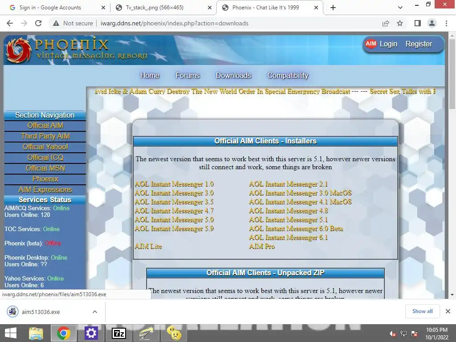Click scrollbar down arrow
This screenshot has height=342, width=456.
coord(452,295)
